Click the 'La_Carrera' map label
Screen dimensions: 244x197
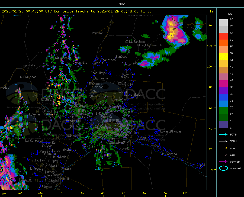point(33,141)
